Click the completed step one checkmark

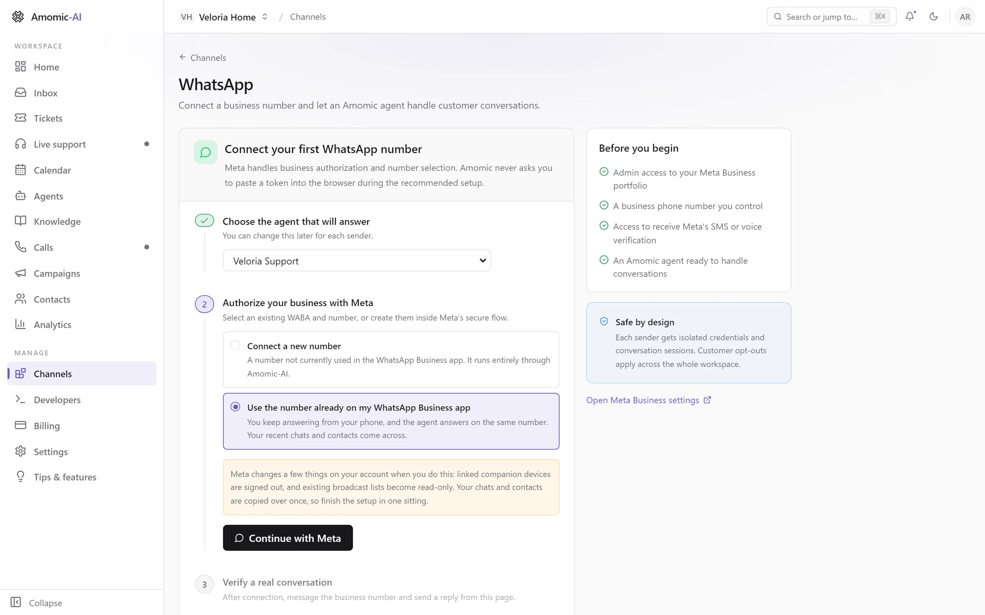coord(204,220)
